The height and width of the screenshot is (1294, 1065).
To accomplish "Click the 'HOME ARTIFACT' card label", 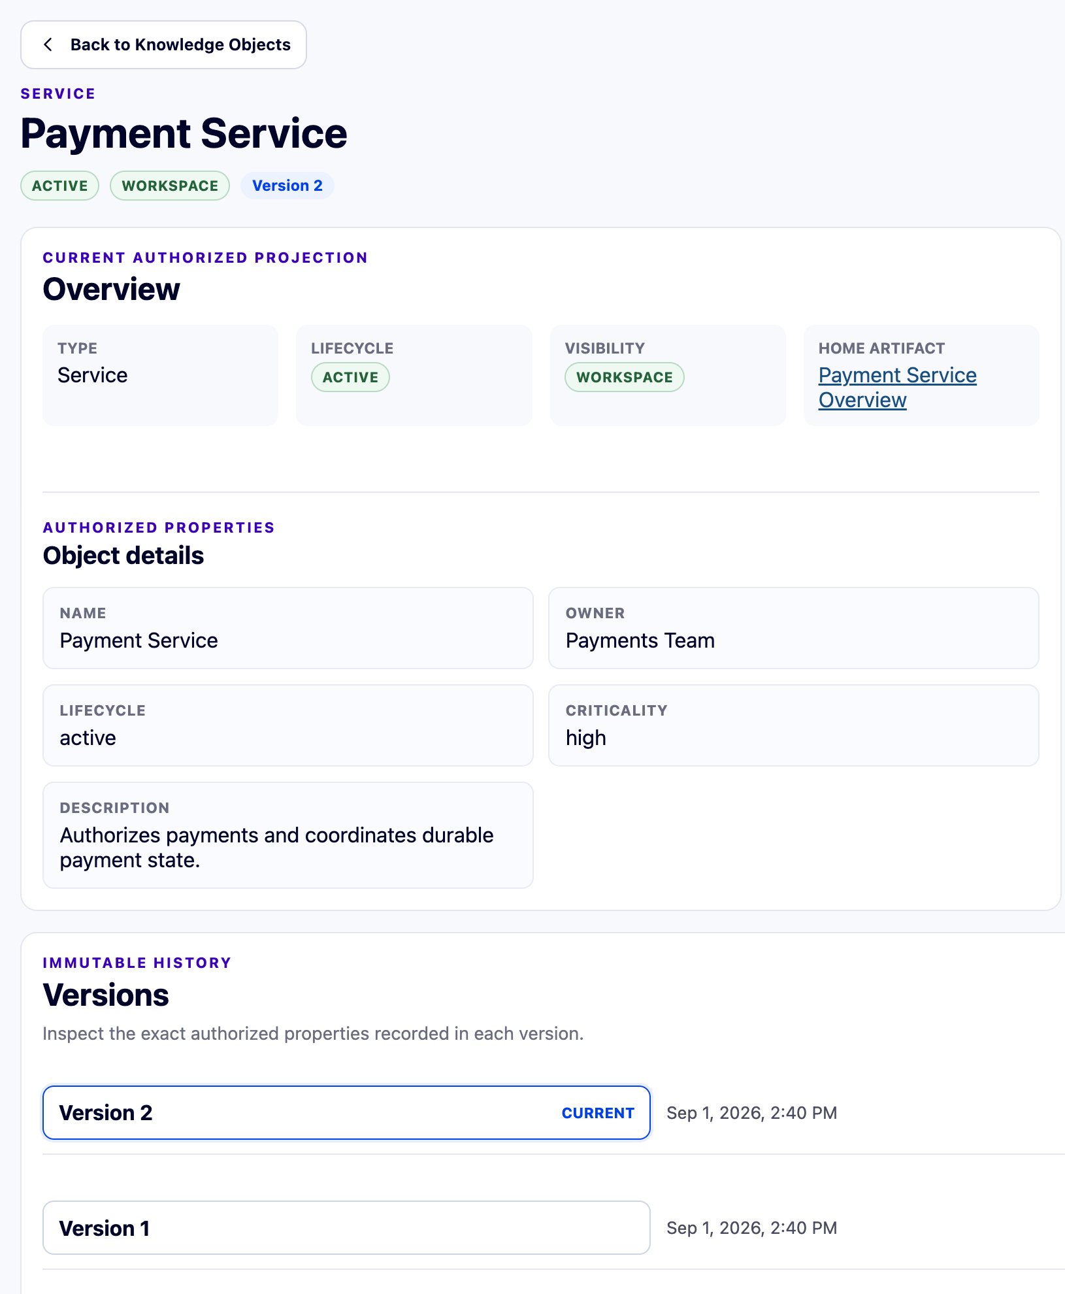I will click(881, 348).
